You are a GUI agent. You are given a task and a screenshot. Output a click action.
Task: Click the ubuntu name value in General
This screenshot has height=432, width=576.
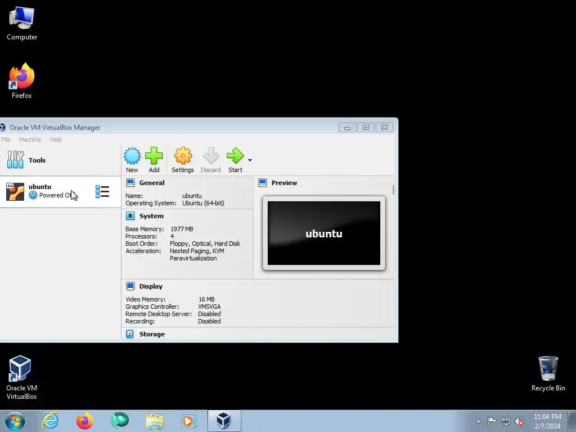click(x=192, y=196)
